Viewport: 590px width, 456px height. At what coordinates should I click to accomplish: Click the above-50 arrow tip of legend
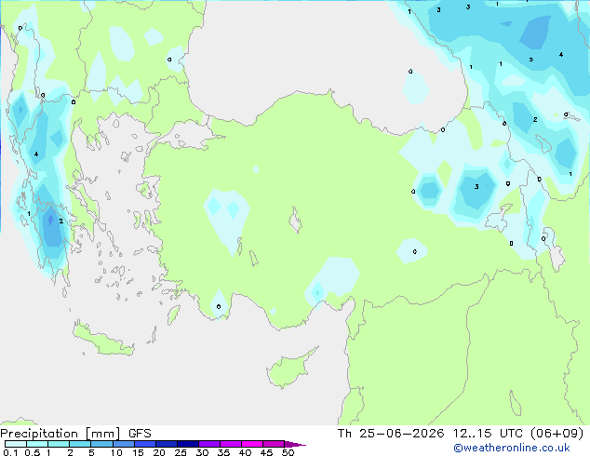tap(295, 445)
